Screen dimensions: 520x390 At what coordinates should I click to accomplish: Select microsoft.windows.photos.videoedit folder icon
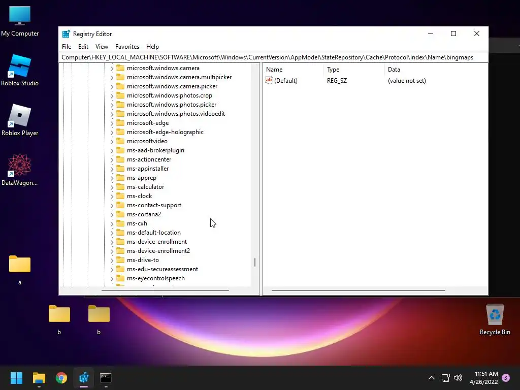[120, 114]
